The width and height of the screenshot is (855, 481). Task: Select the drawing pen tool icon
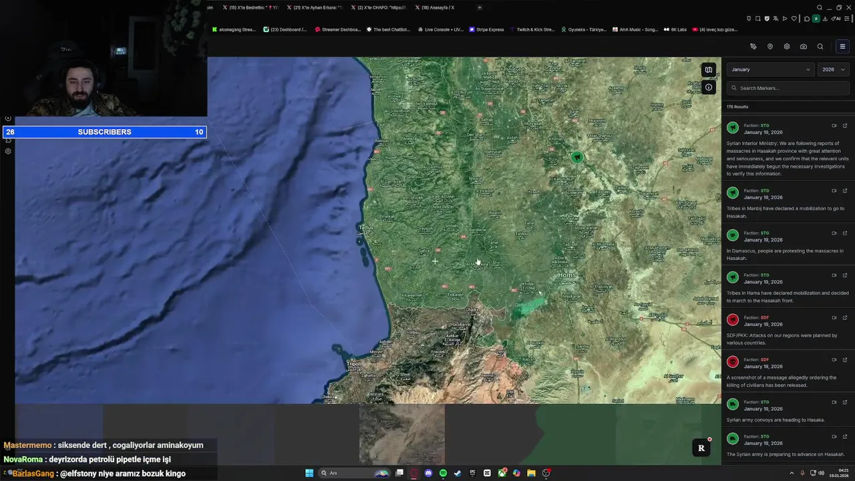(x=753, y=47)
